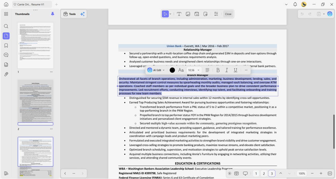Open the comments panel icon
Viewport: 336px width, 179px height.
[6, 55]
